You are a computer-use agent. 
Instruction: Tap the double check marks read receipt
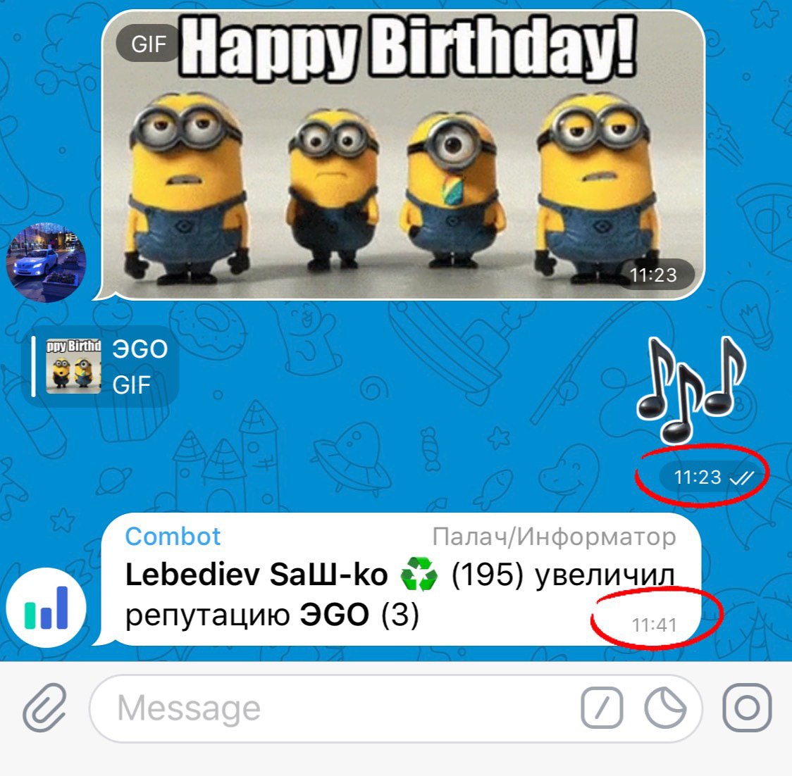(x=741, y=477)
